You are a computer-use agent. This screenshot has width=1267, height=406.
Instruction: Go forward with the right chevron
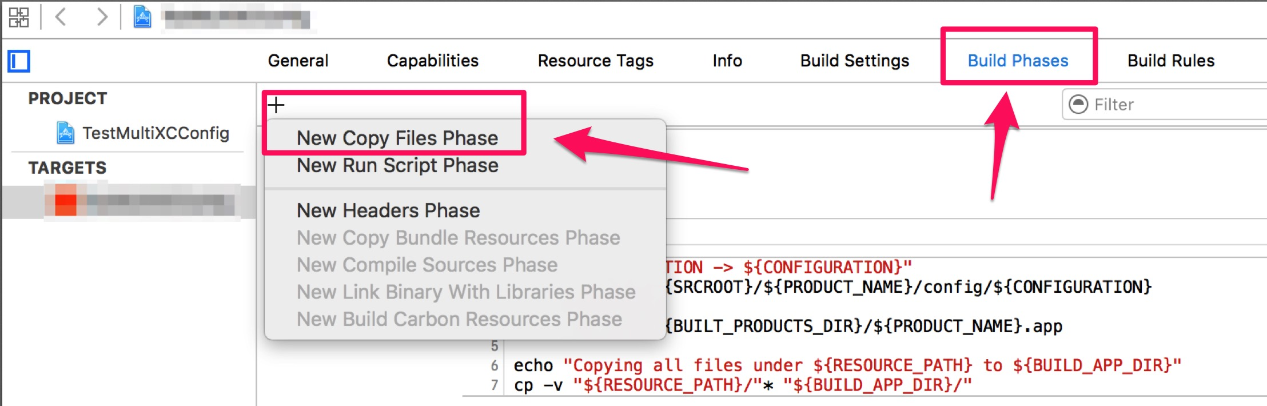coord(102,17)
